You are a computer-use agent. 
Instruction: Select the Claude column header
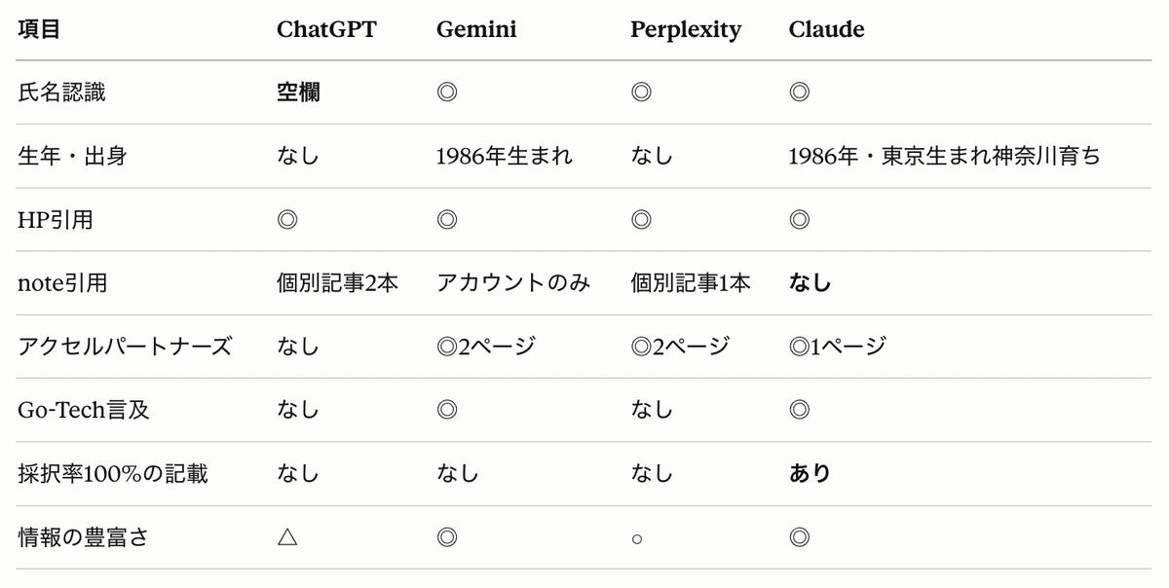point(826,29)
